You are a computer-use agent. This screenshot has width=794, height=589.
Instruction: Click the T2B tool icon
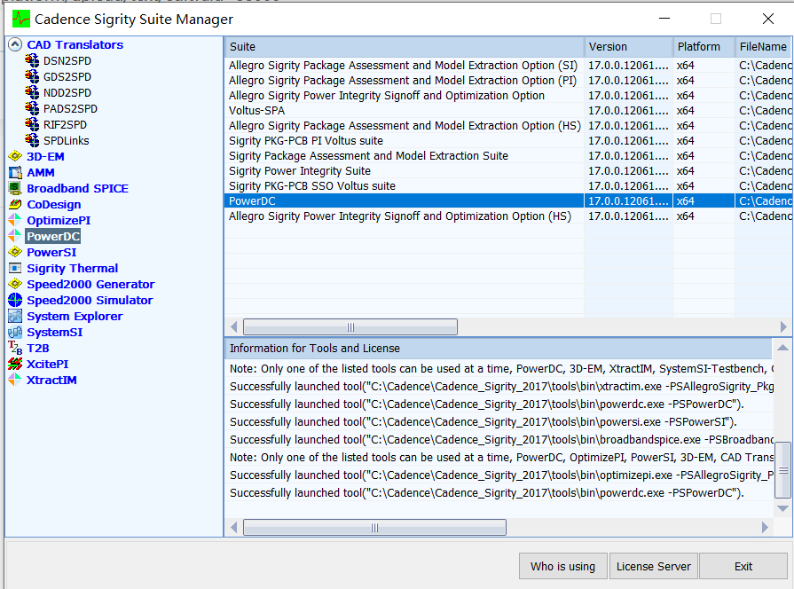(15, 349)
